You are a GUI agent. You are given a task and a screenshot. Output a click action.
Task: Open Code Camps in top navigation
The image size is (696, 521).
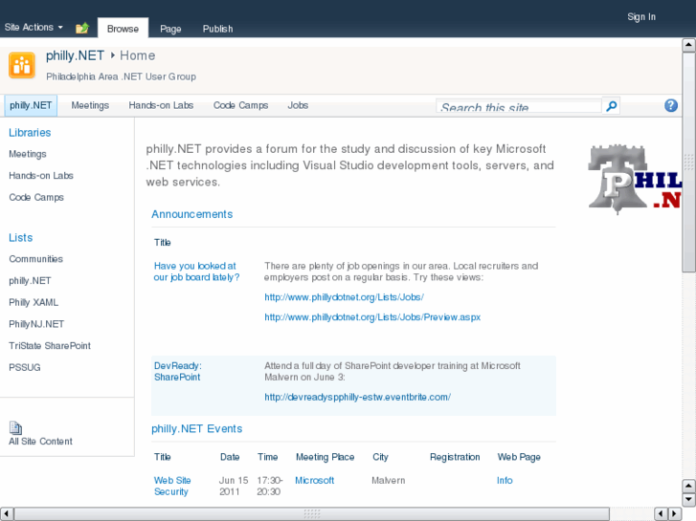[x=240, y=105]
